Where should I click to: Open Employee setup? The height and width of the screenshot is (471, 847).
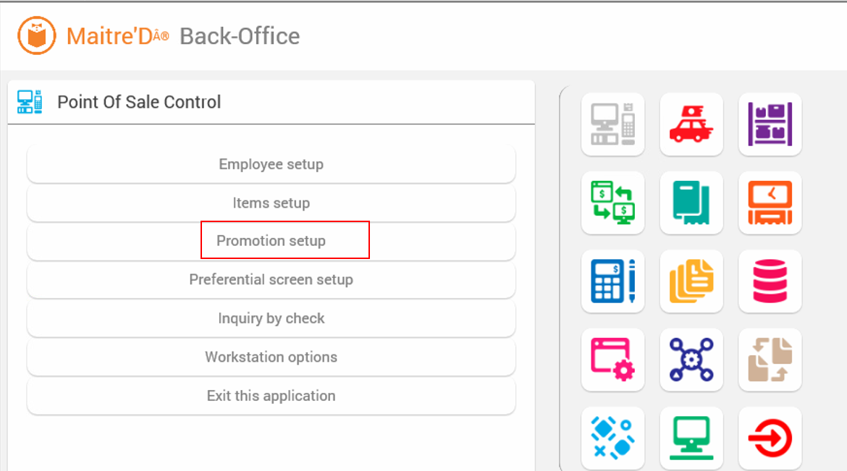[x=271, y=164]
